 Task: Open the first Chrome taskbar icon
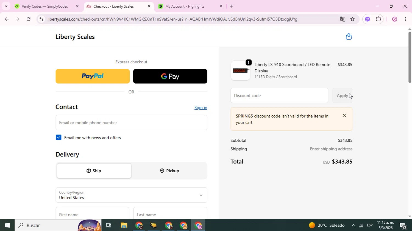tap(139, 225)
